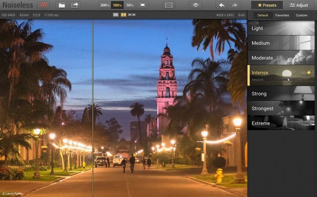Apply the Moderate preset
The image size is (317, 197).
[x=281, y=58]
